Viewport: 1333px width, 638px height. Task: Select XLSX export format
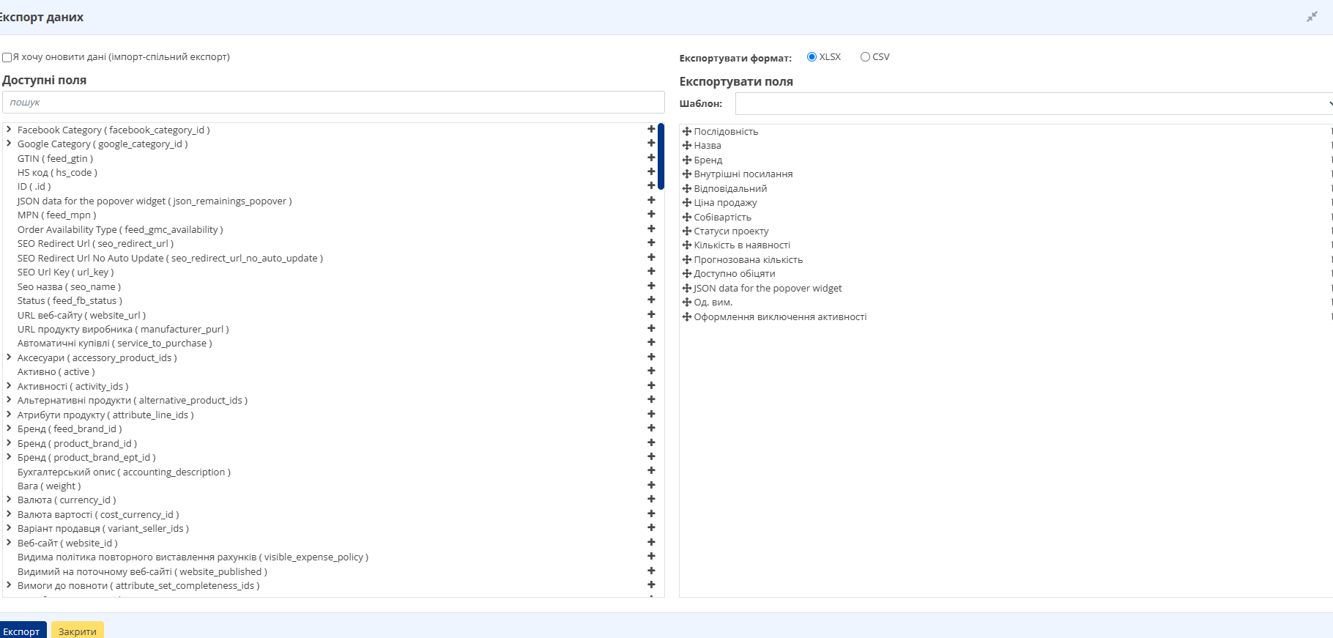pos(812,56)
